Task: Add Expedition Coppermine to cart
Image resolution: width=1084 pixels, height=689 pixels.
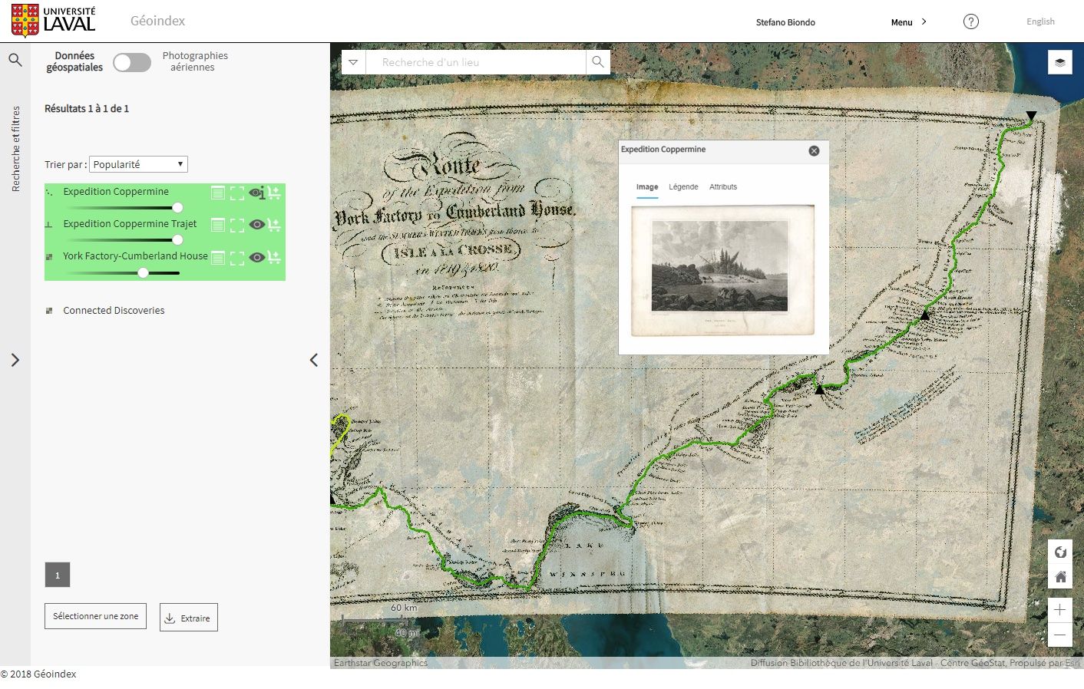Action: tap(274, 193)
